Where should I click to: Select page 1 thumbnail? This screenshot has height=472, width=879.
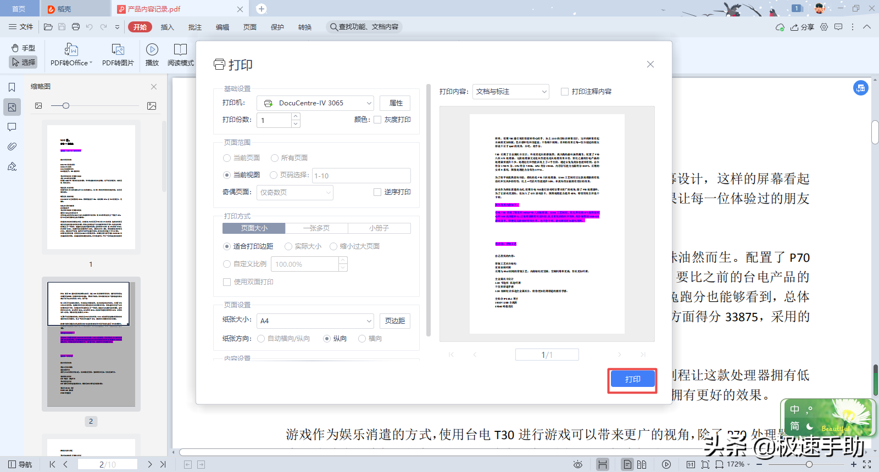click(91, 187)
